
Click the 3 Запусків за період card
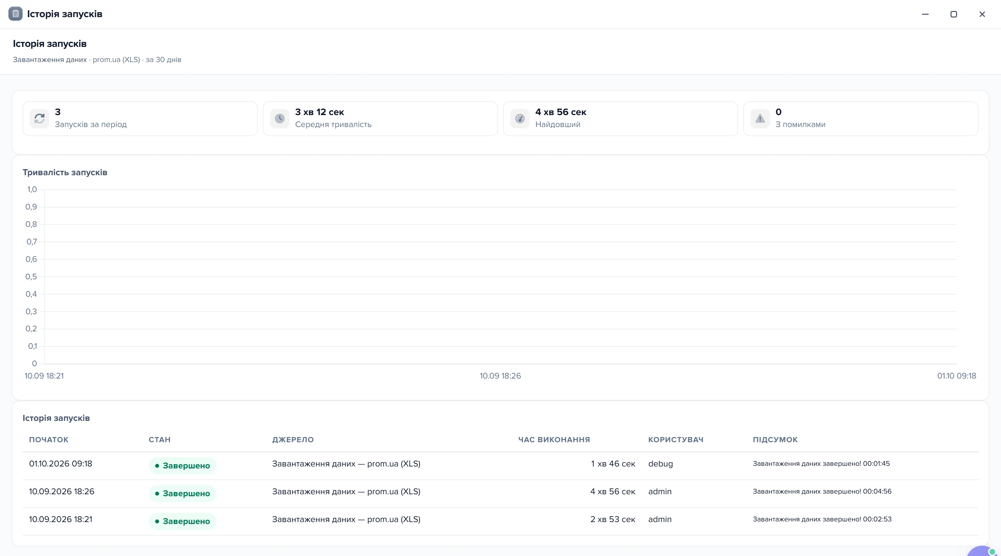(x=140, y=119)
